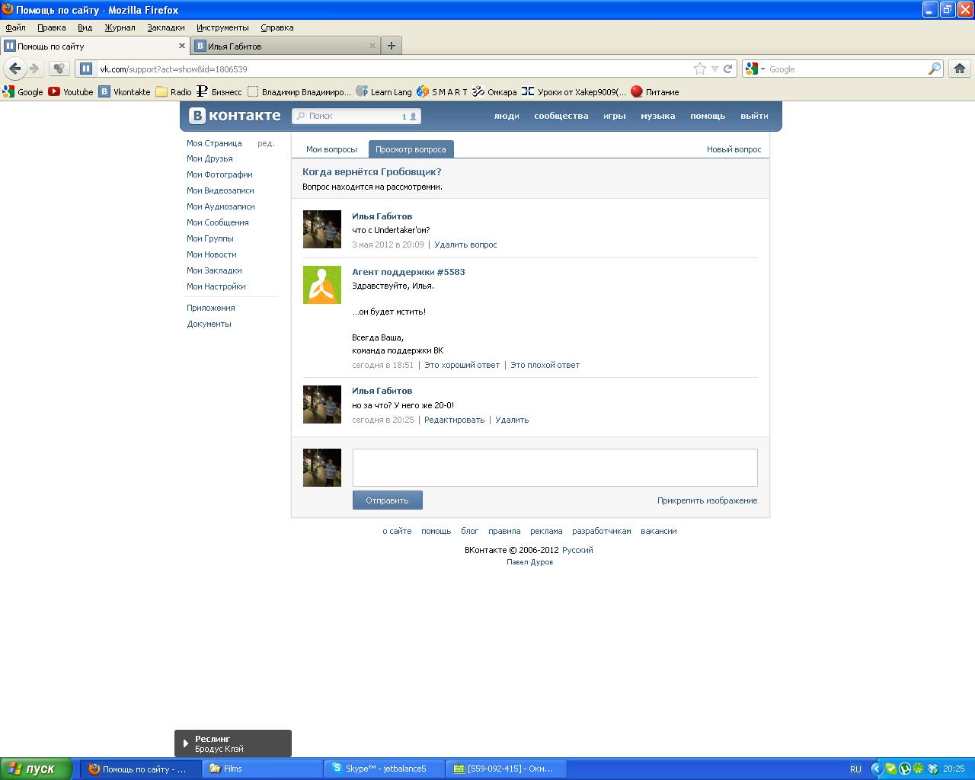Click the RU language indicator

(855, 769)
